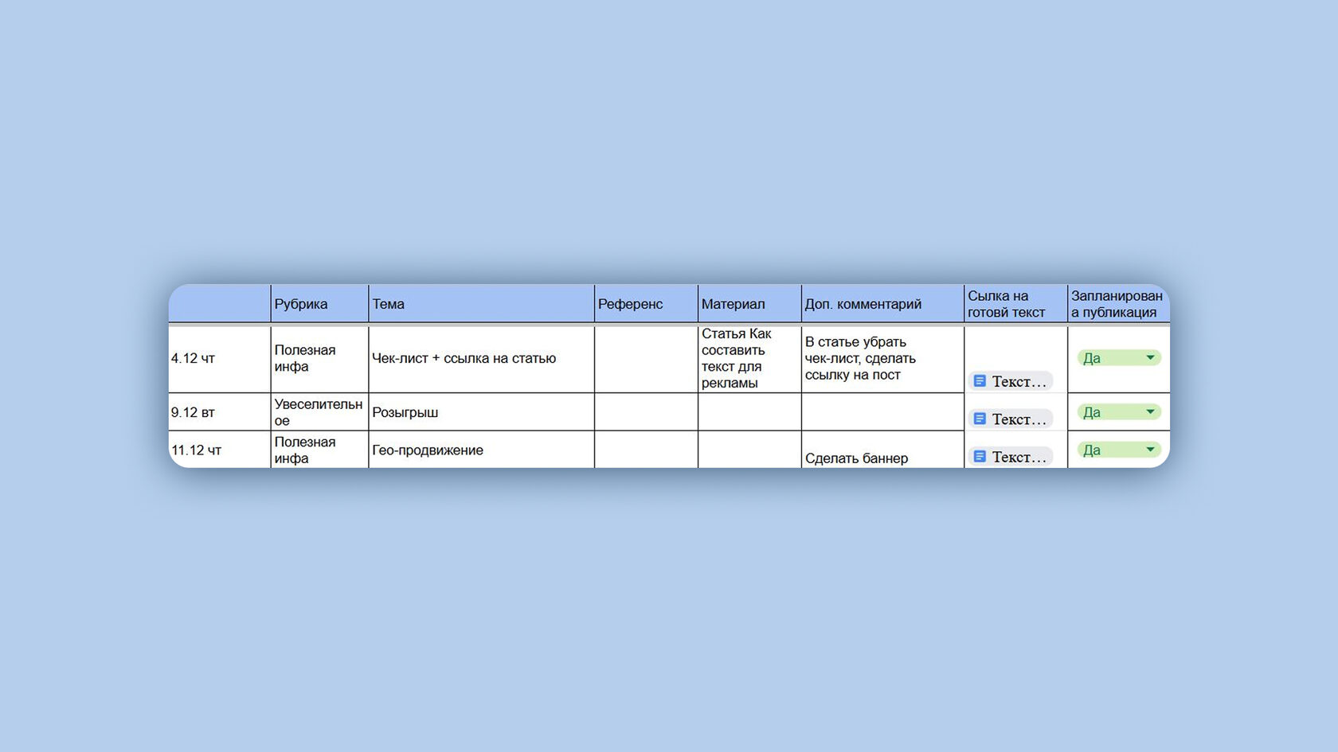Select the Полезная инфа cell in 11.12 row
1338x752 pixels.
coord(319,450)
